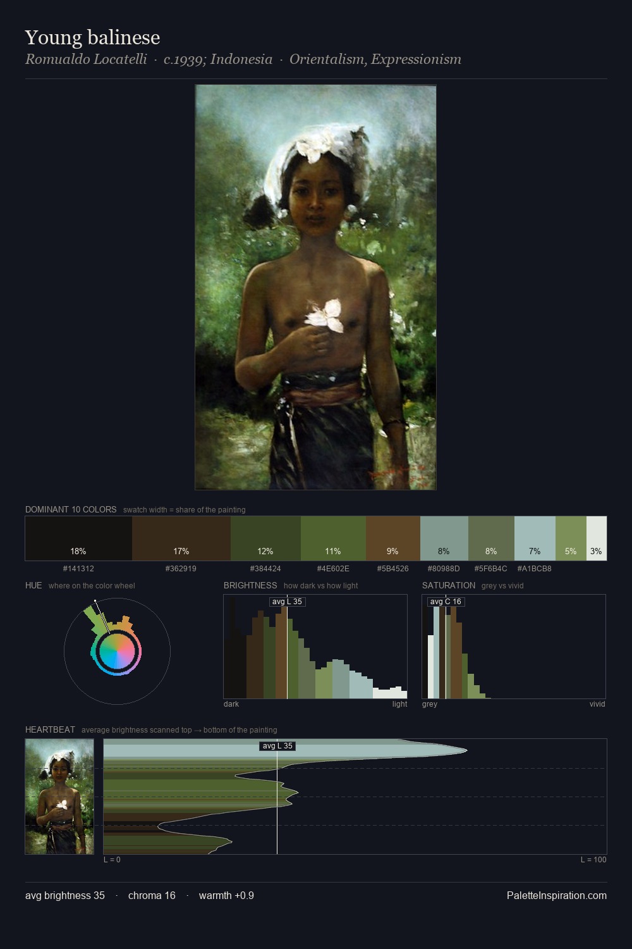632x949 pixels.
Task: Click the L = 100 axis label
Action: point(593,860)
